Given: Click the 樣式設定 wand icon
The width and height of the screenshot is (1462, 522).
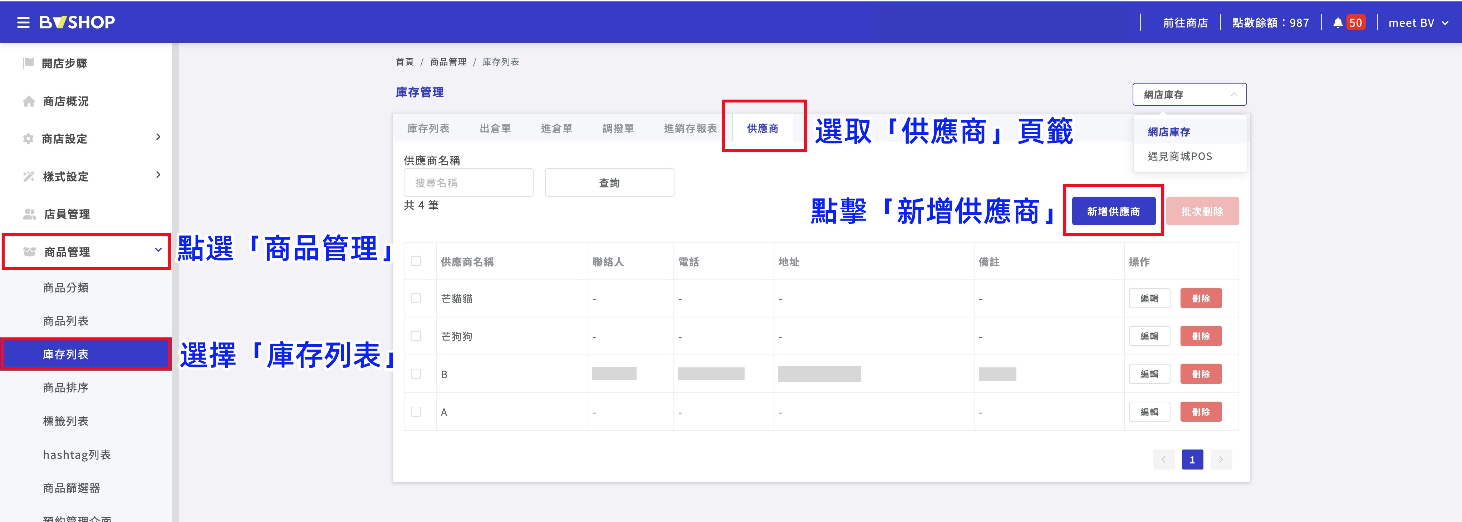Looking at the screenshot, I should 28,176.
